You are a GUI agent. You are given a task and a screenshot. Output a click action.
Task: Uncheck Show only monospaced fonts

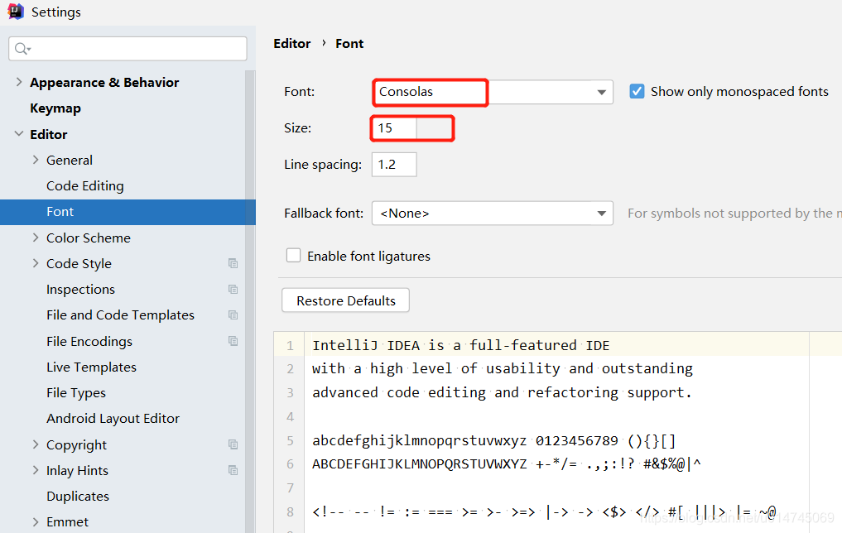tap(637, 91)
